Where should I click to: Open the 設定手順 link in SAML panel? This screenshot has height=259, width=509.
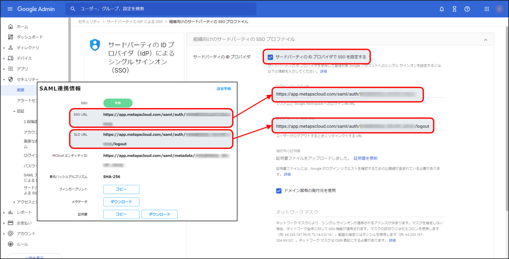[x=224, y=89]
